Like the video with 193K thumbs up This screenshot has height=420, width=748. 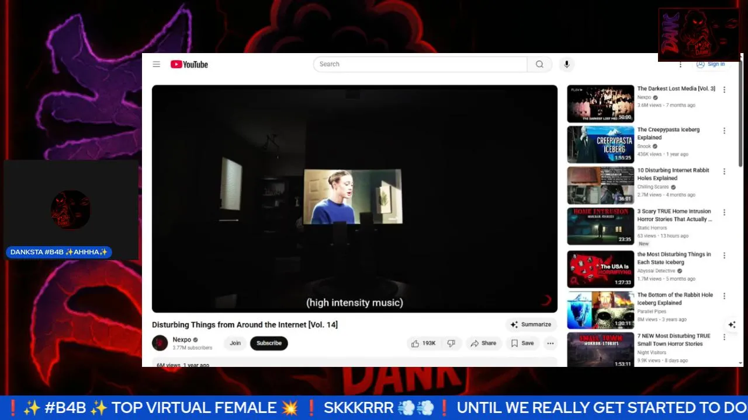coord(424,343)
